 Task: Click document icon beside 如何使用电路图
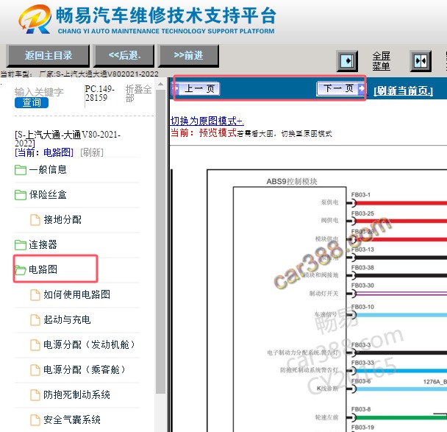click(x=35, y=295)
